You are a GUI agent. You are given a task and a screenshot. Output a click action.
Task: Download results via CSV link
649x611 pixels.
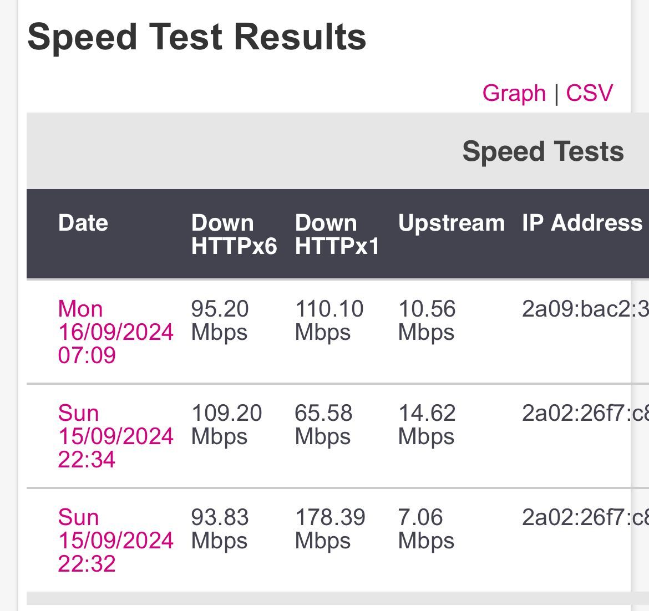(589, 93)
